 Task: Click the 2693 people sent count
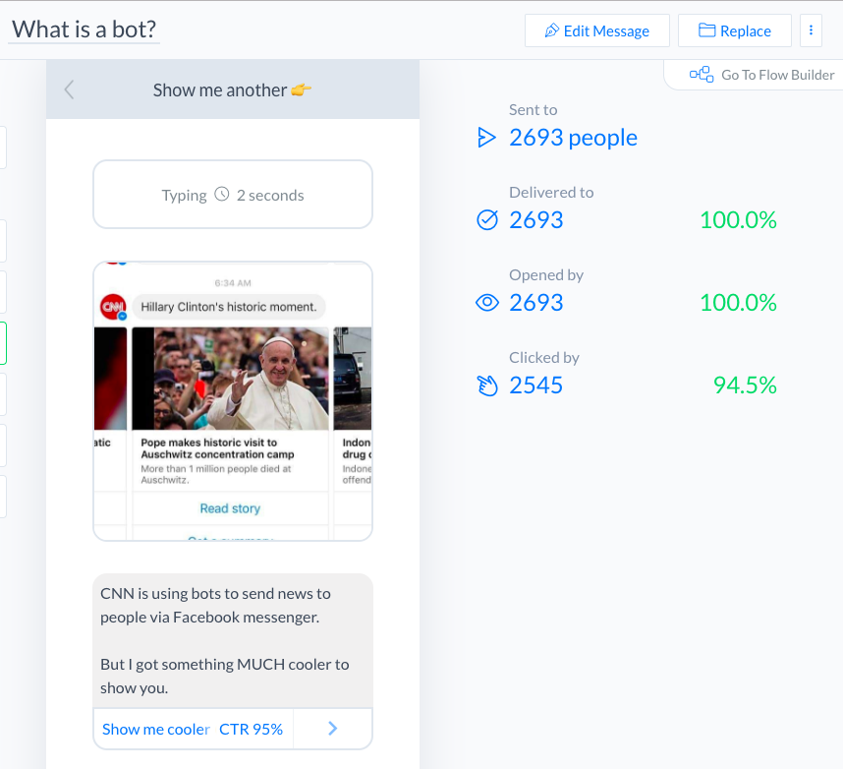tap(573, 138)
